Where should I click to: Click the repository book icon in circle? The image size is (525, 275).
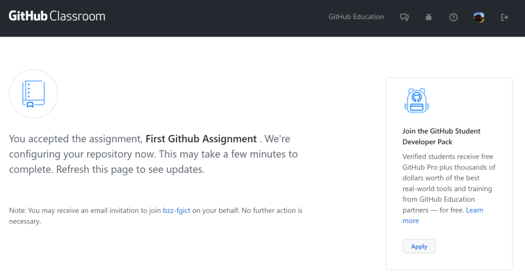tap(33, 94)
